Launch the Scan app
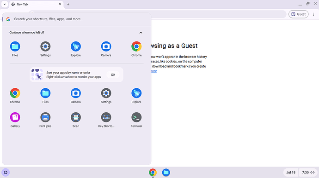The width and height of the screenshot is (319, 178). (x=76, y=120)
